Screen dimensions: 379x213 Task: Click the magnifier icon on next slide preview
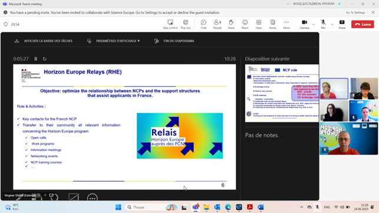pos(249,99)
